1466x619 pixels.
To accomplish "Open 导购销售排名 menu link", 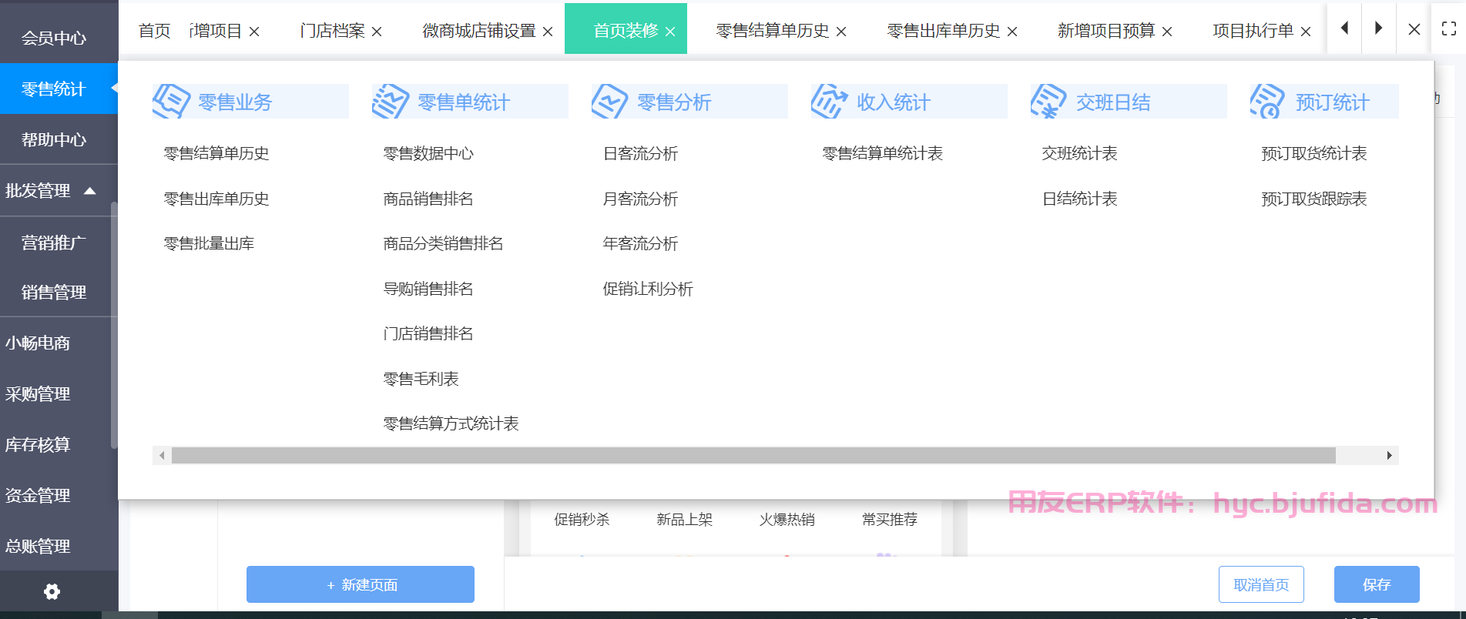I will pyautogui.click(x=428, y=289).
